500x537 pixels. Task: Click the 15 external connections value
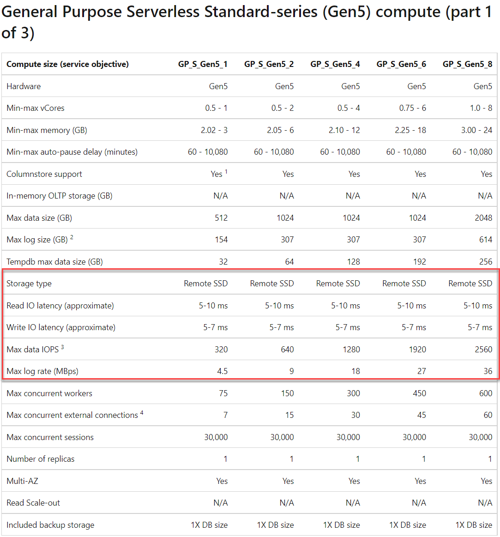289,415
